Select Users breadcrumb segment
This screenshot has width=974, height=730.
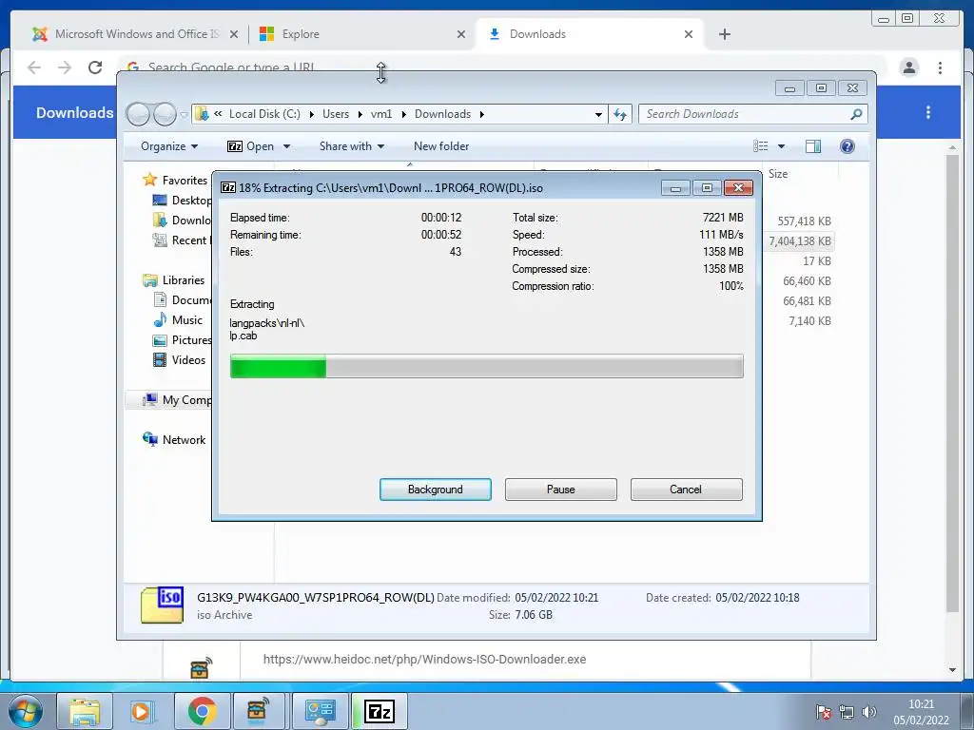click(x=336, y=114)
